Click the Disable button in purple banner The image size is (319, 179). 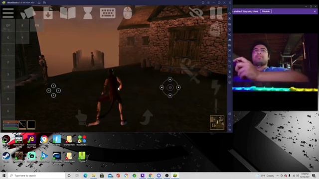click(x=266, y=11)
